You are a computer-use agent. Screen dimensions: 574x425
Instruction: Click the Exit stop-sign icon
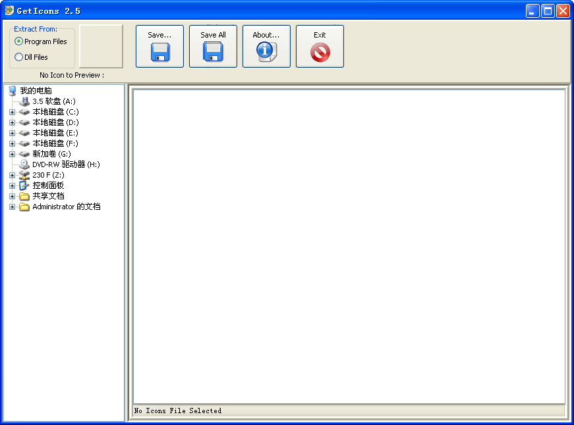coord(320,54)
